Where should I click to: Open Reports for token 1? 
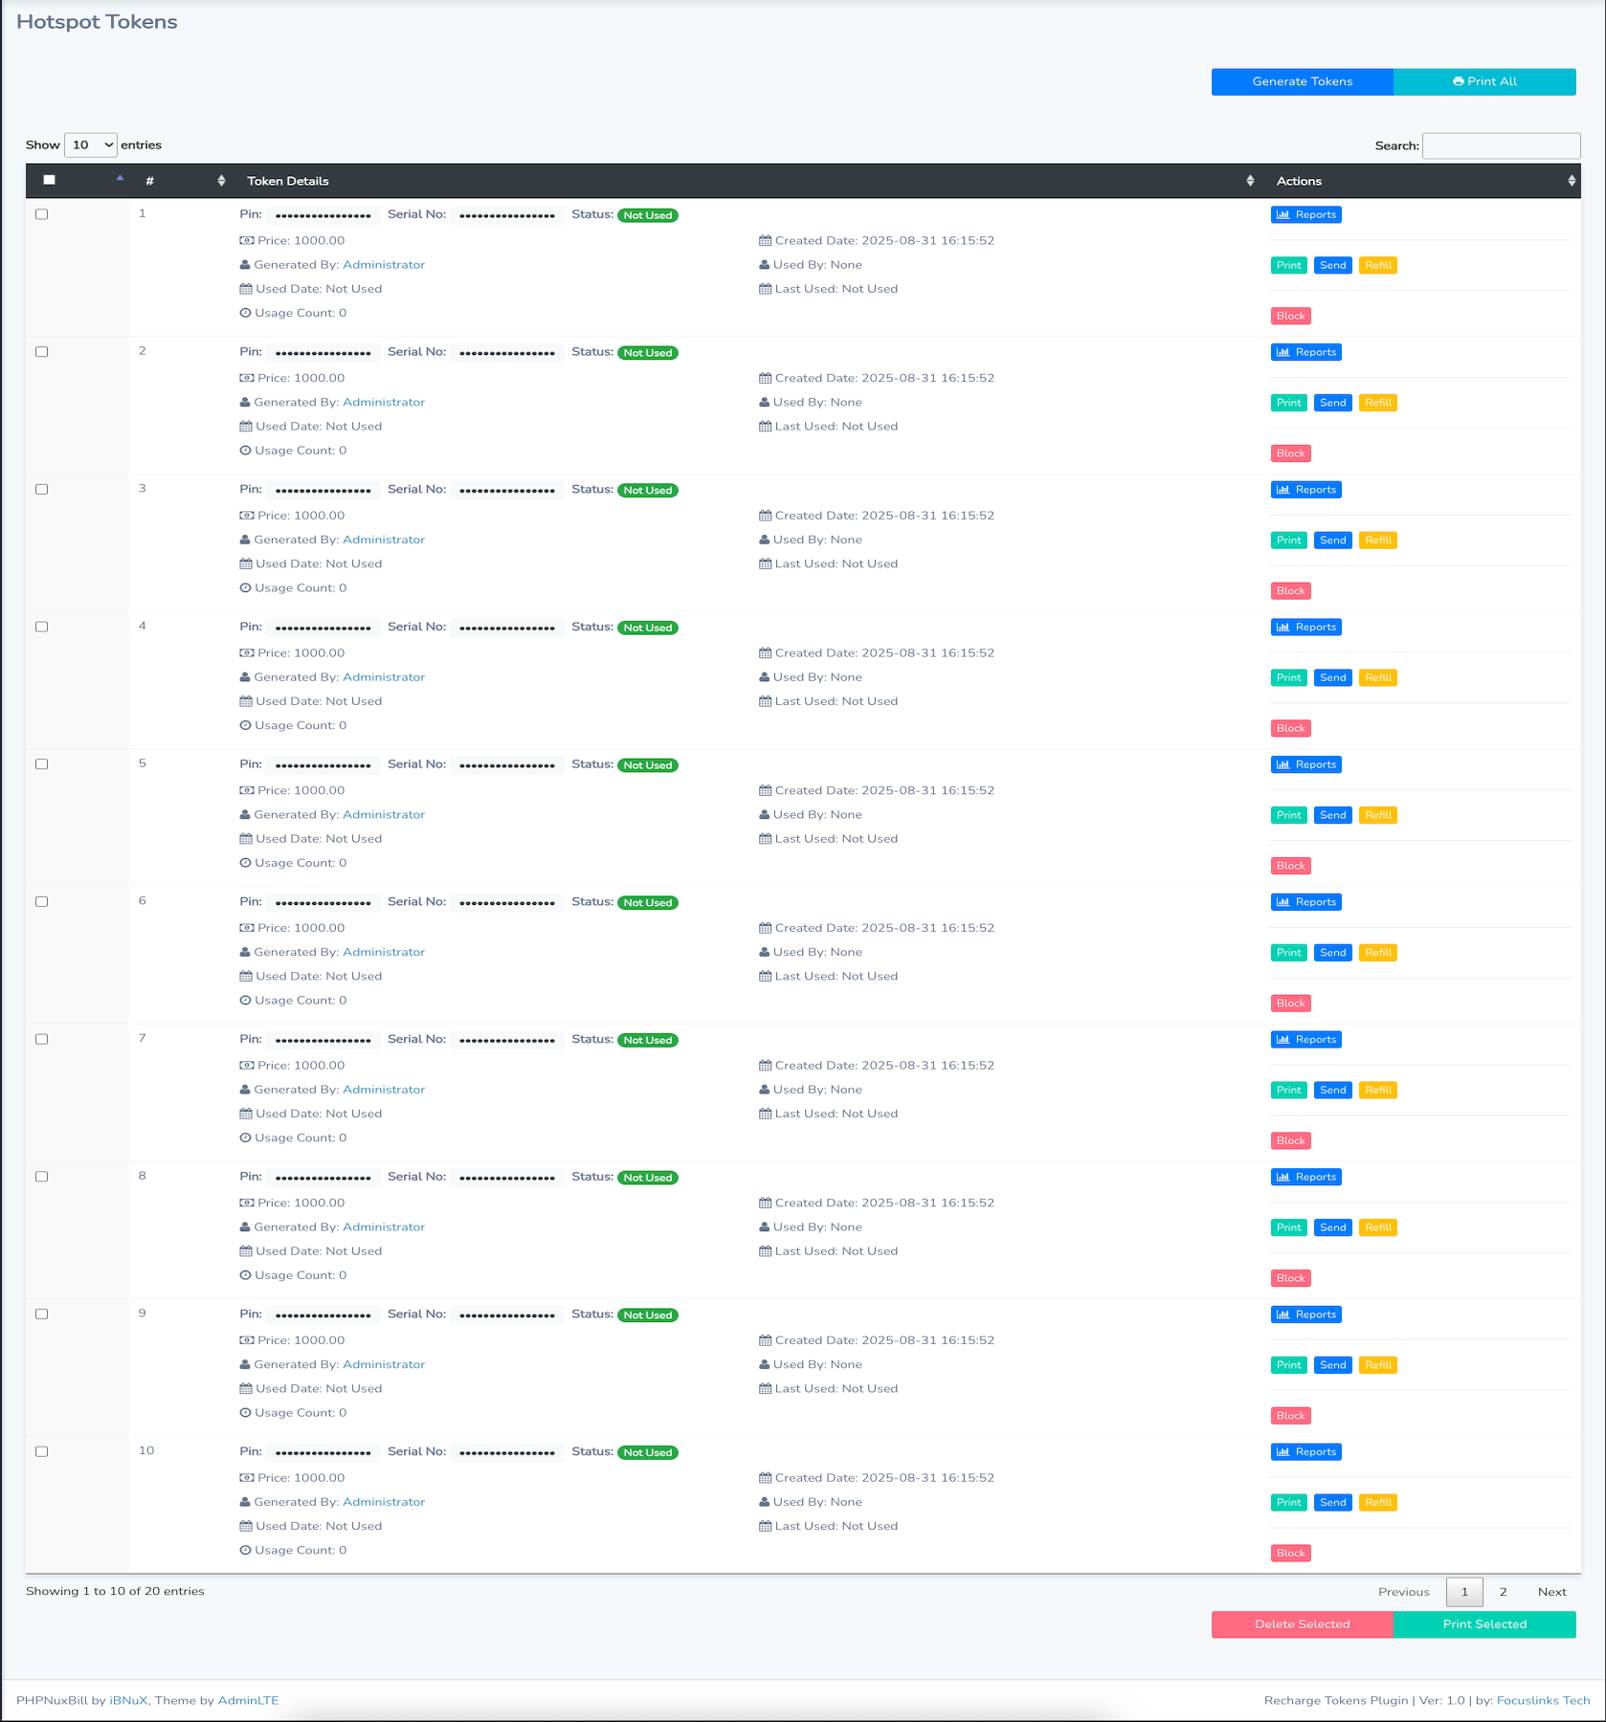1305,215
